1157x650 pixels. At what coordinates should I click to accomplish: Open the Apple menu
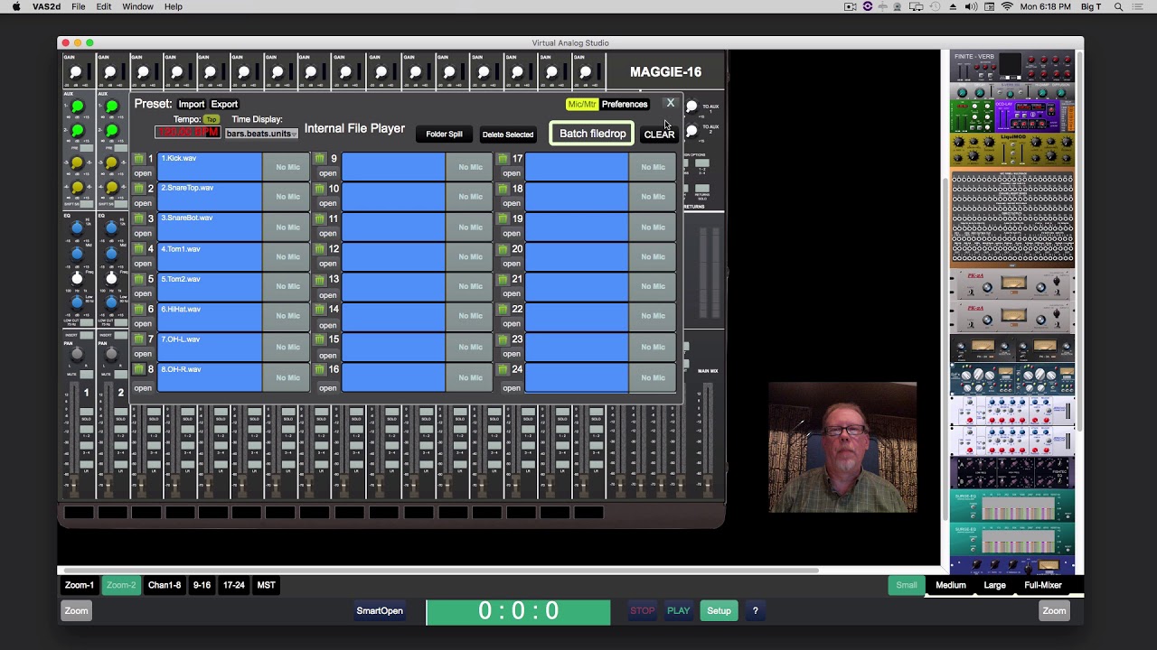(x=16, y=6)
